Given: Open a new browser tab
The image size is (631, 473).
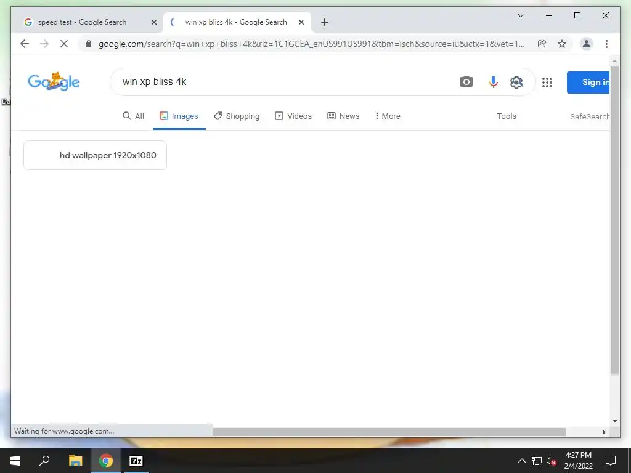Looking at the screenshot, I should pyautogui.click(x=325, y=22).
